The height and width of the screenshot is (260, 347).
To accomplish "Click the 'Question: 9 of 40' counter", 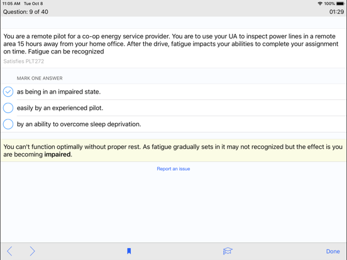I will click(25, 12).
